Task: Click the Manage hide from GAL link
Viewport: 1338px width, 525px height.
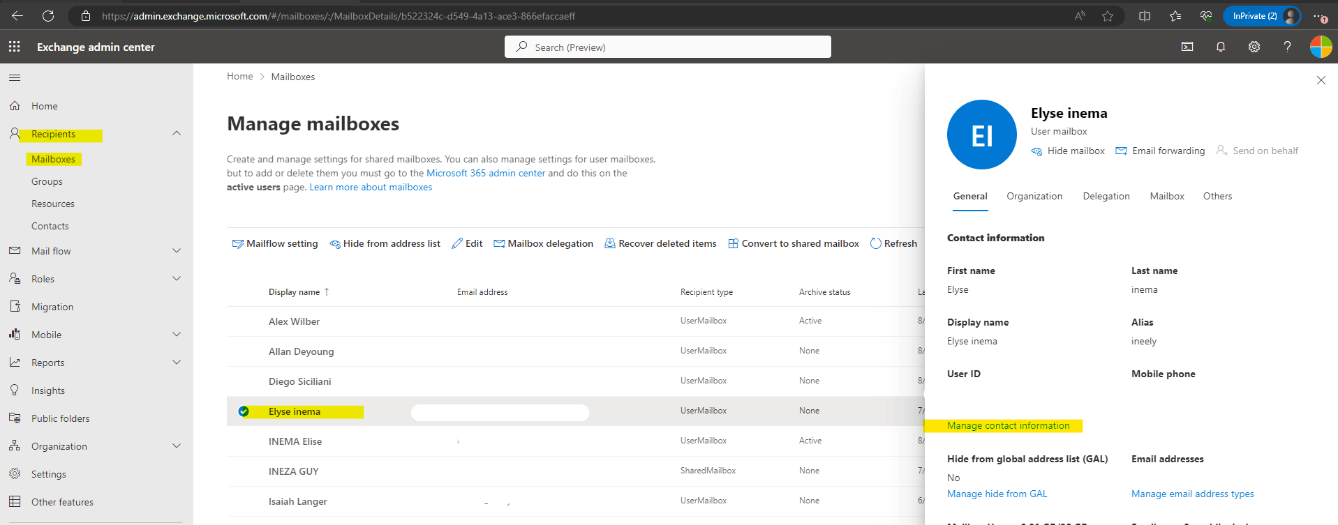Action: pyautogui.click(x=997, y=494)
